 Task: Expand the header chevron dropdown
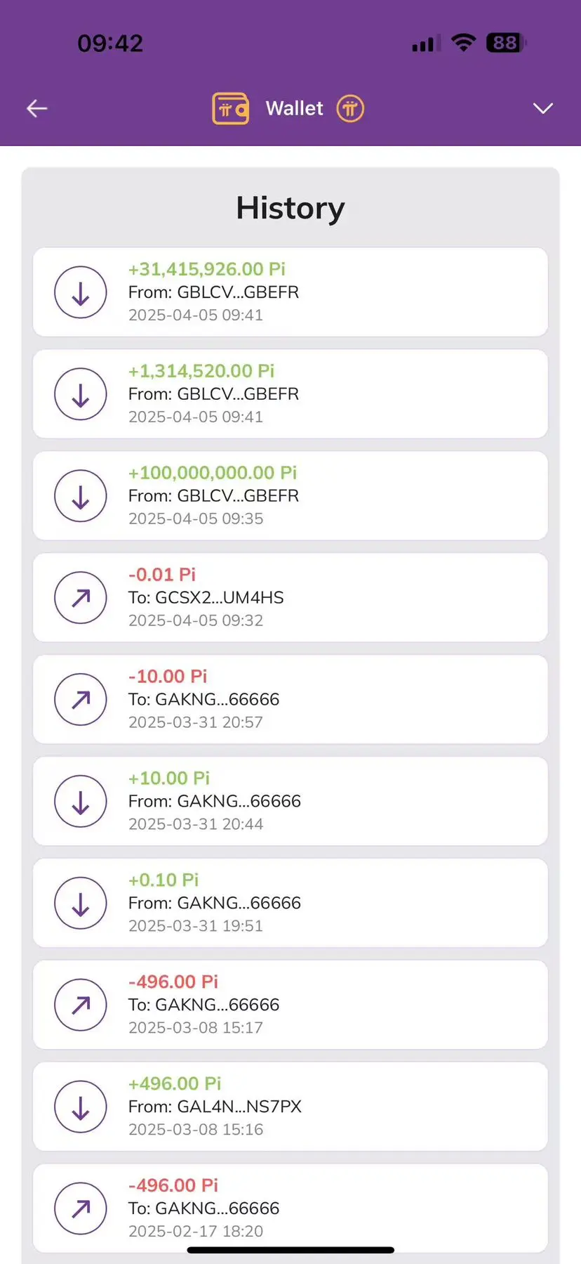[543, 108]
